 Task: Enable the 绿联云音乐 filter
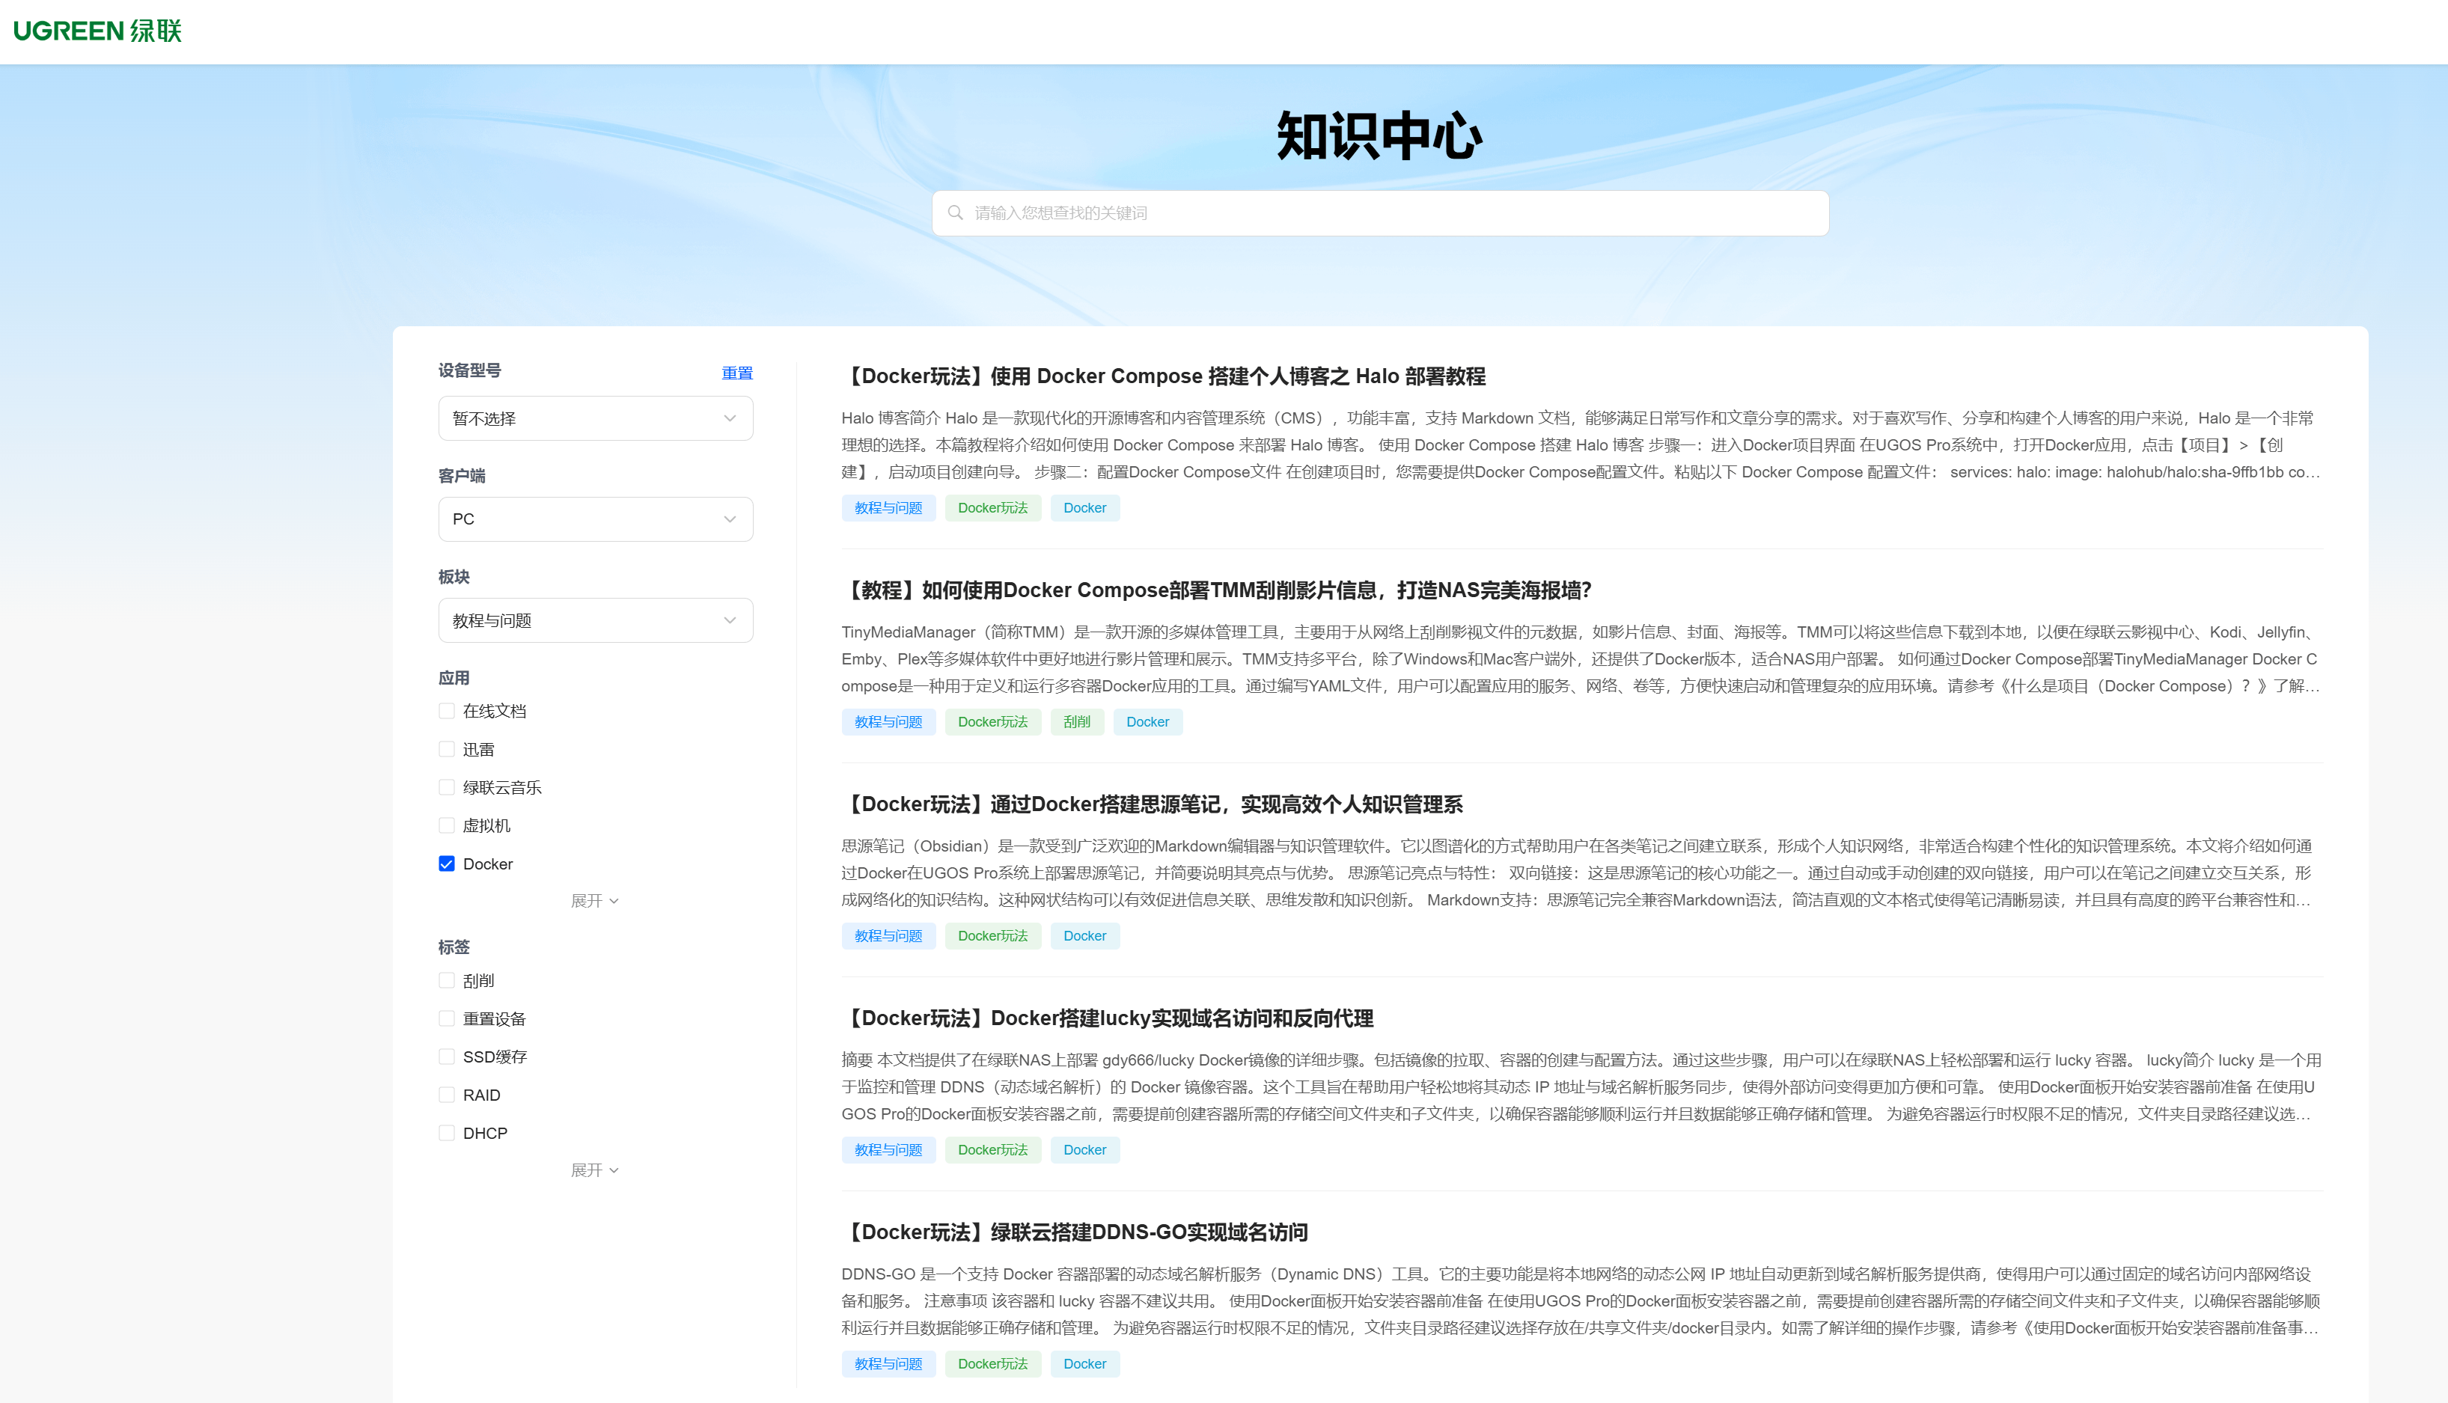[x=448, y=786]
